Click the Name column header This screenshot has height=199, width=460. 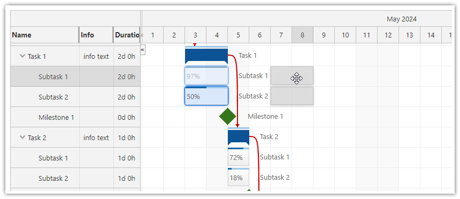point(44,35)
